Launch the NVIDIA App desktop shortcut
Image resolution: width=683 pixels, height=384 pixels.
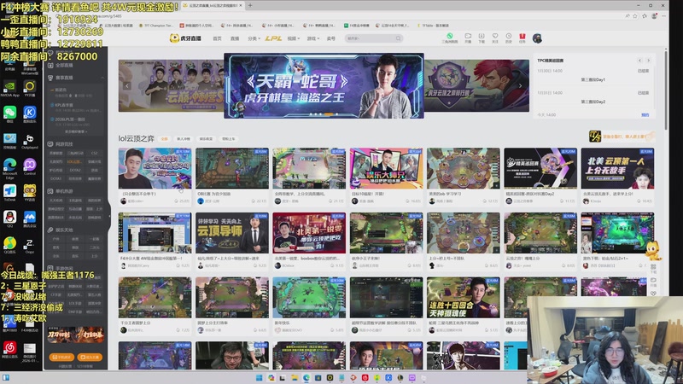coord(10,89)
